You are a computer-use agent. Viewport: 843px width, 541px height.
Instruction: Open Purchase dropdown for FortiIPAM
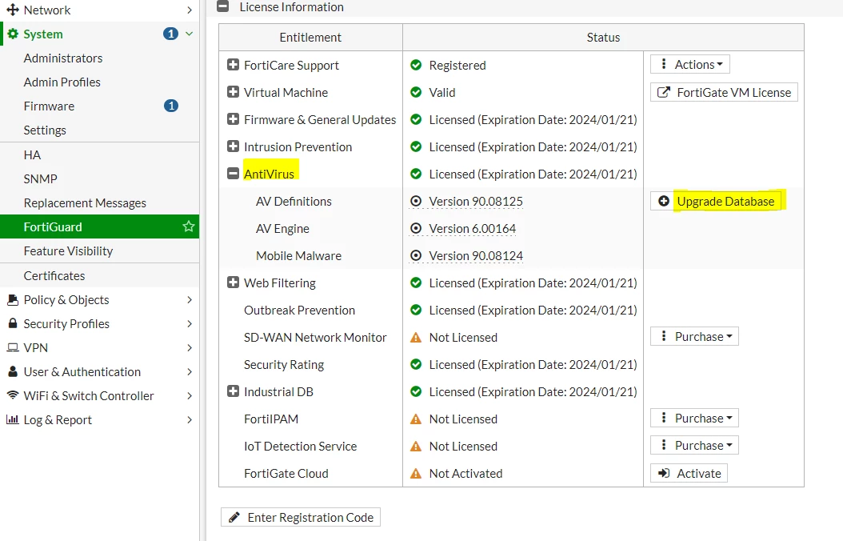[x=694, y=418]
